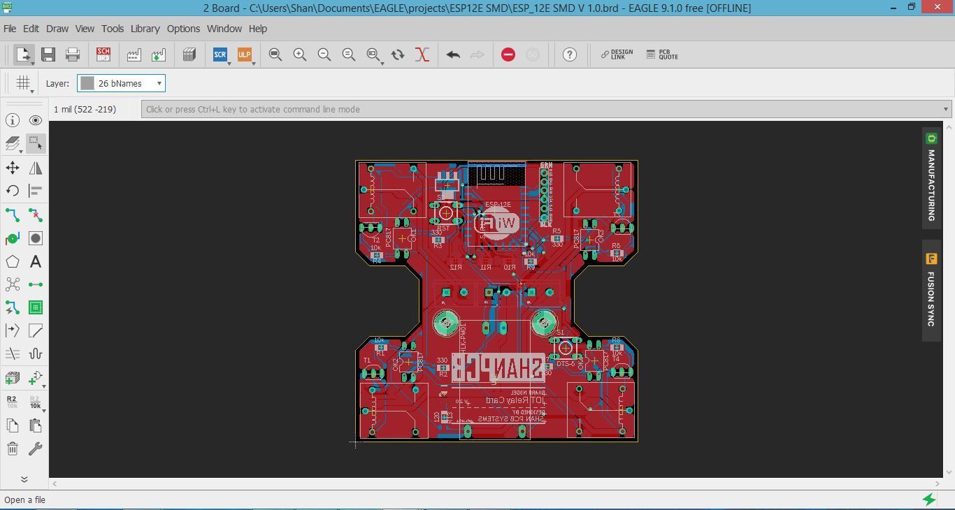This screenshot has height=510, width=955.
Task: Select the Rotate tool
Action: pyautogui.click(x=13, y=191)
